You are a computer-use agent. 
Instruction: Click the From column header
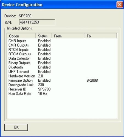pyautogui.click(x=68, y=36)
